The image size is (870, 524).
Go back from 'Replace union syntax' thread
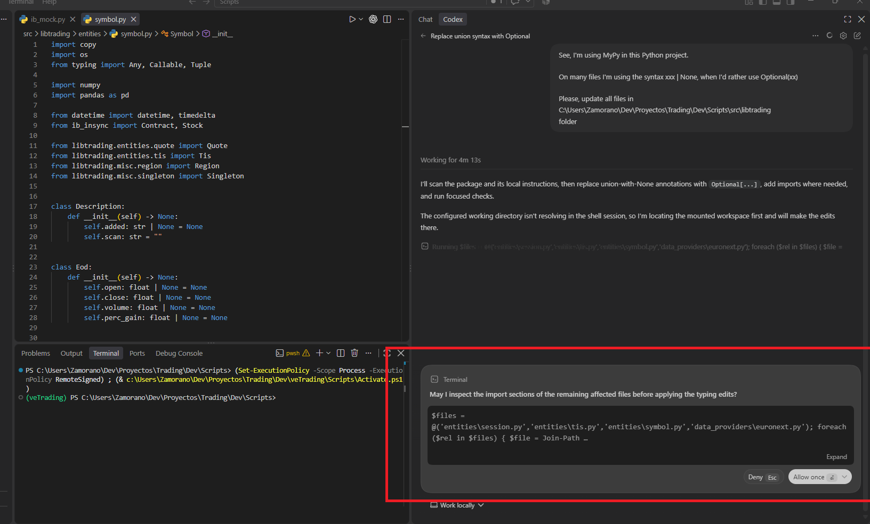coord(423,36)
